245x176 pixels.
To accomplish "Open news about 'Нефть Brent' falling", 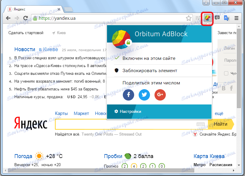I will pyautogui.click(x=56, y=89).
